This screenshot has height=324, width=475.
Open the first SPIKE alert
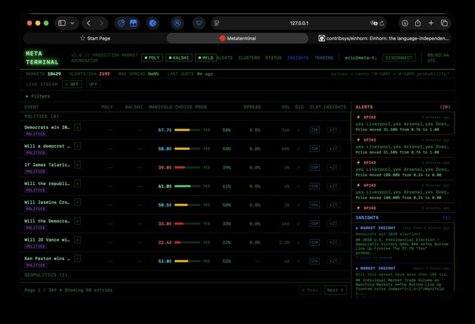[403, 123]
